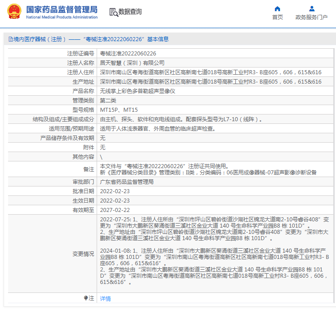This screenshot has height=309, width=336.
Task: Click the 新《医疗器械分类目录》 classification remark
Action: pos(208,173)
